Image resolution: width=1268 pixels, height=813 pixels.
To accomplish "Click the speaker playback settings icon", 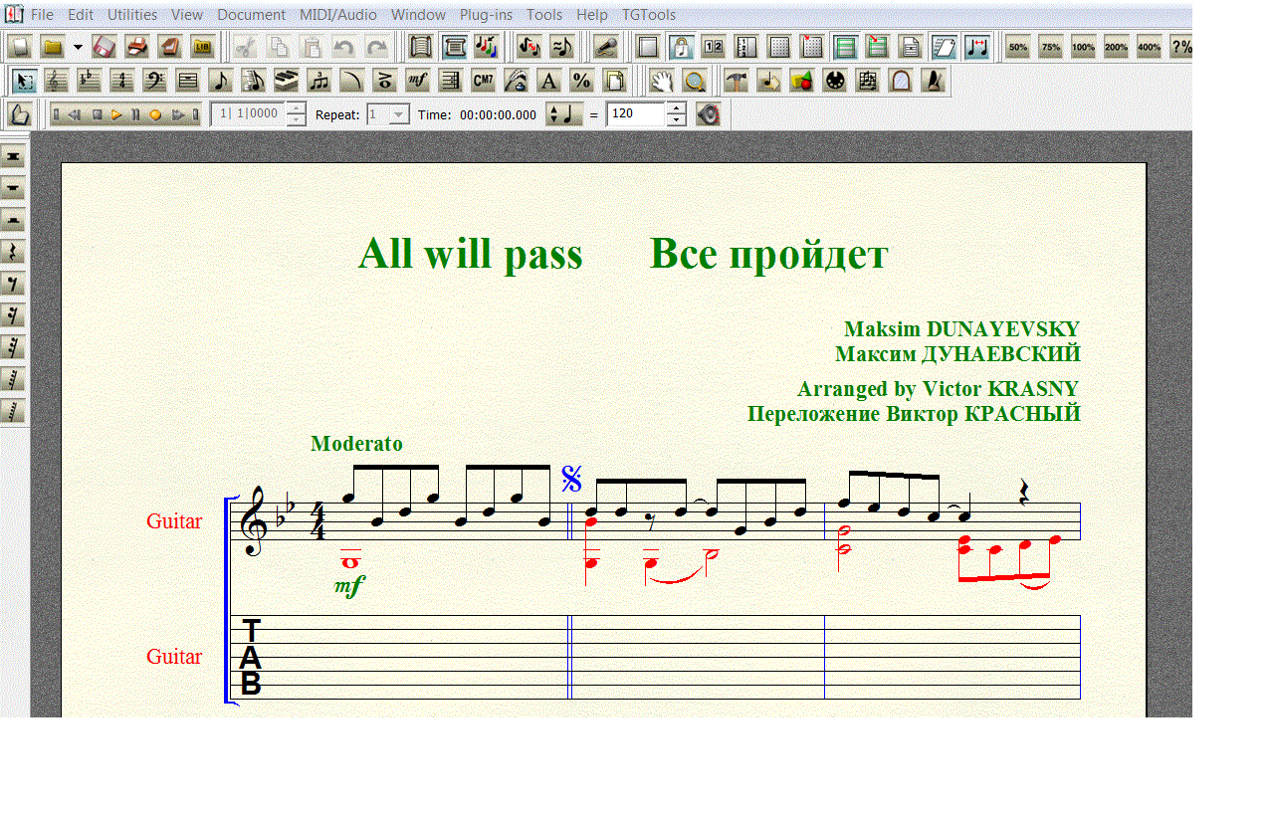I will (708, 114).
